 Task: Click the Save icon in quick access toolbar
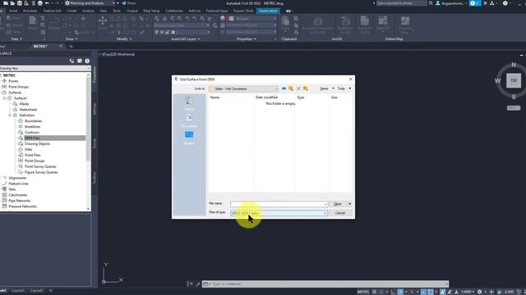19,3
